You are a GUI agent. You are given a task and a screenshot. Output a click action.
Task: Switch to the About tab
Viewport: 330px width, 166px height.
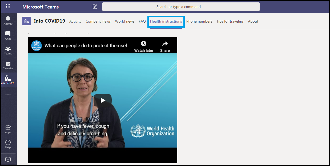coord(253,21)
